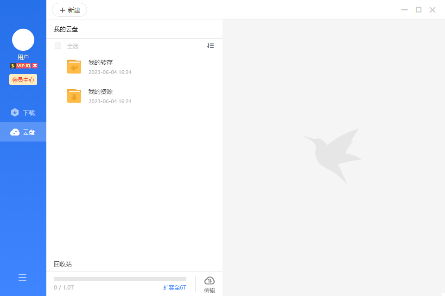Open the 回收站 recycle bin
This screenshot has width=445, height=296.
tap(63, 264)
